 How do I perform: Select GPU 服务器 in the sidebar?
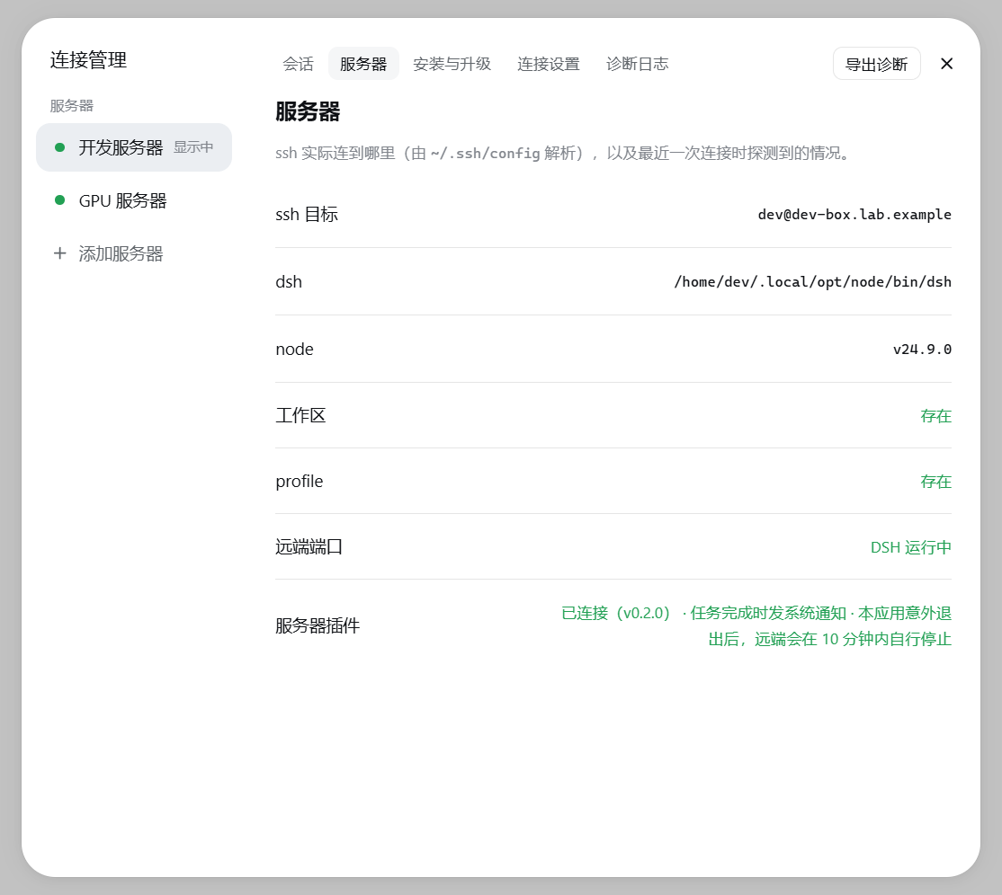[133, 200]
